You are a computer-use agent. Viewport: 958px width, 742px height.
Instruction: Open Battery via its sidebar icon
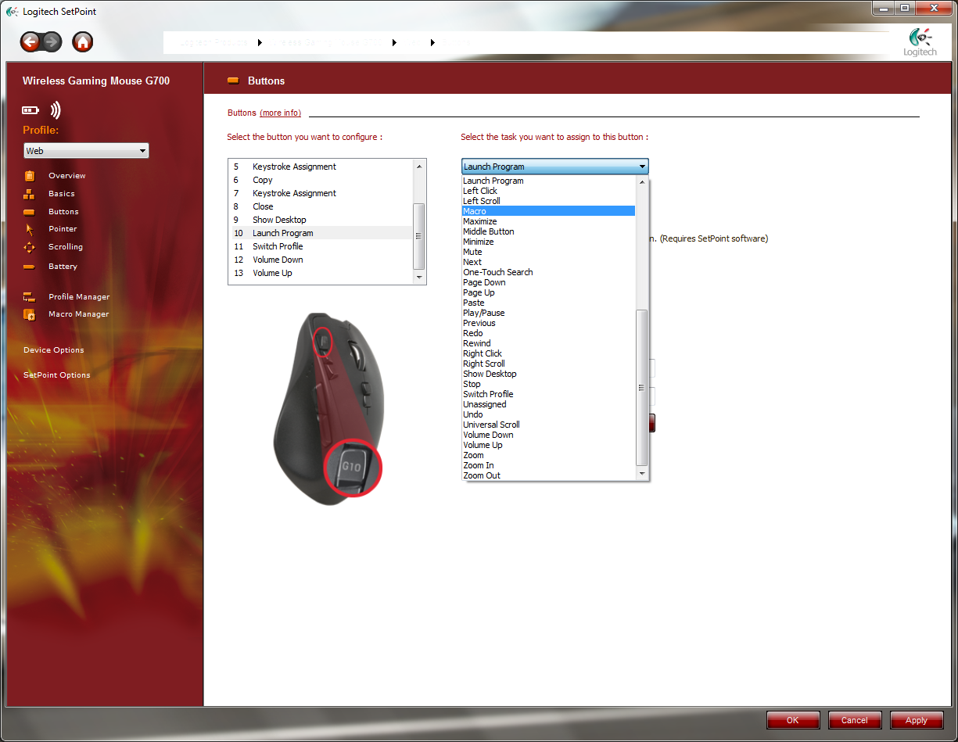[x=30, y=267]
